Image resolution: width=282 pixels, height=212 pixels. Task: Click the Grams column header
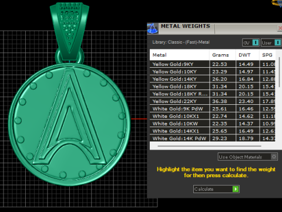coord(223,55)
